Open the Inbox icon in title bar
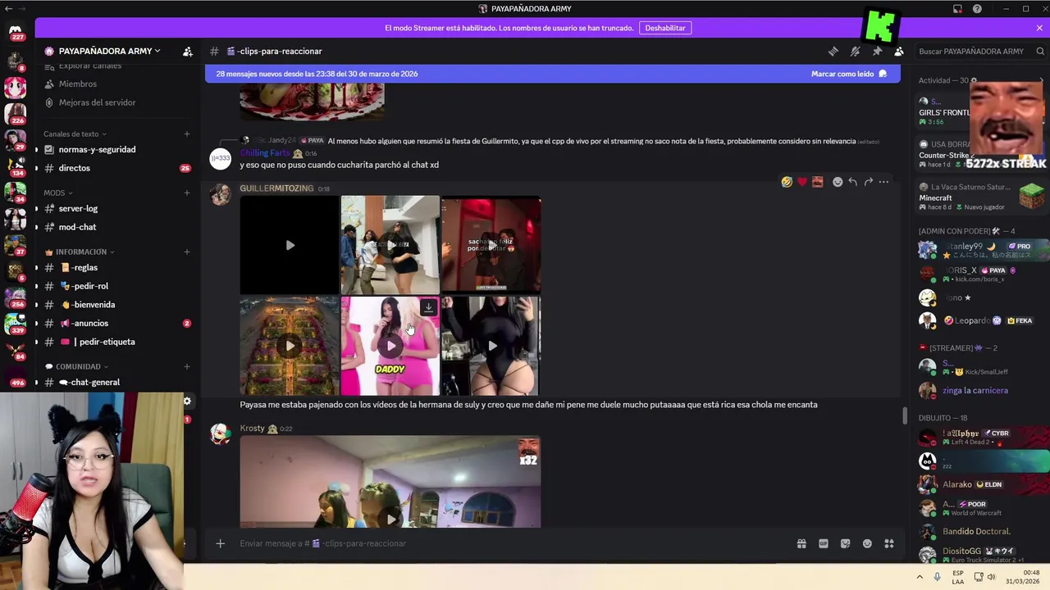This screenshot has height=590, width=1050. (957, 9)
